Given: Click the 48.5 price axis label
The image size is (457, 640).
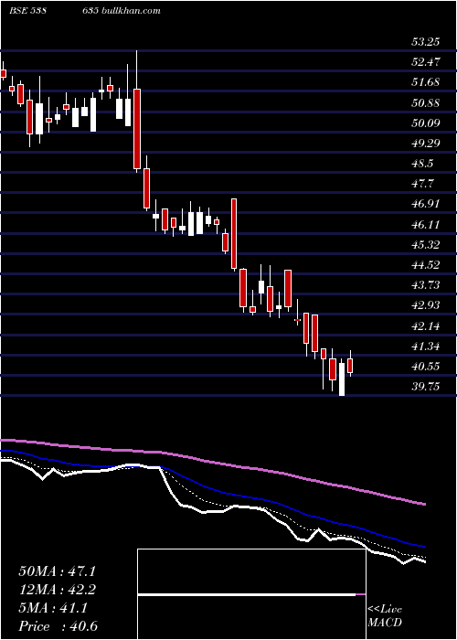Looking at the screenshot, I should pyautogui.click(x=422, y=164).
